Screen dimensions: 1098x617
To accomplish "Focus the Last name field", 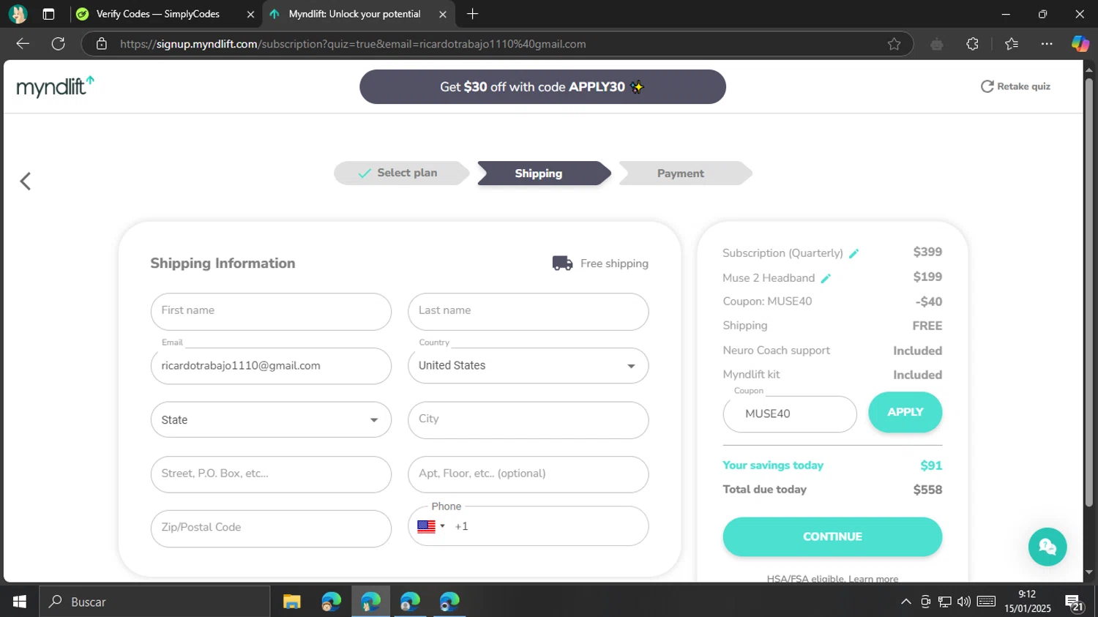I will point(528,312).
